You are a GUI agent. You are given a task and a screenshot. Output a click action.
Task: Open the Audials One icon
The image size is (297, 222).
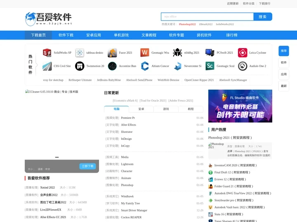click(x=243, y=66)
